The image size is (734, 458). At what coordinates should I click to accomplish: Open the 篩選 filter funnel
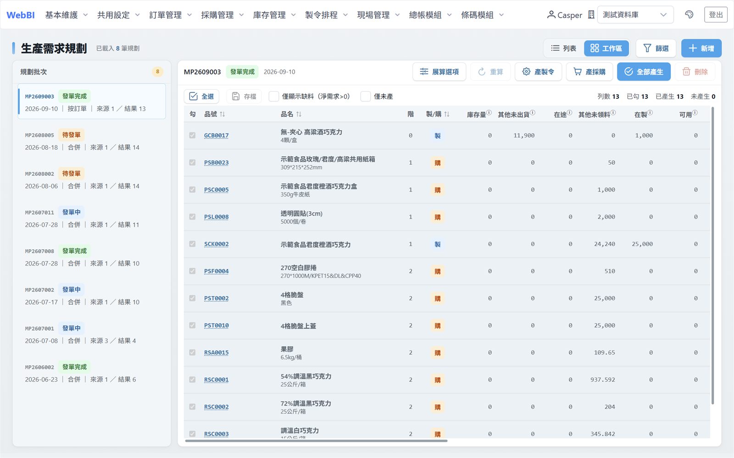pyautogui.click(x=656, y=48)
